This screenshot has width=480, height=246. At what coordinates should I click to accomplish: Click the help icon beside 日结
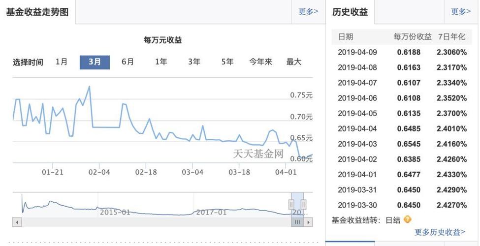click(407, 219)
